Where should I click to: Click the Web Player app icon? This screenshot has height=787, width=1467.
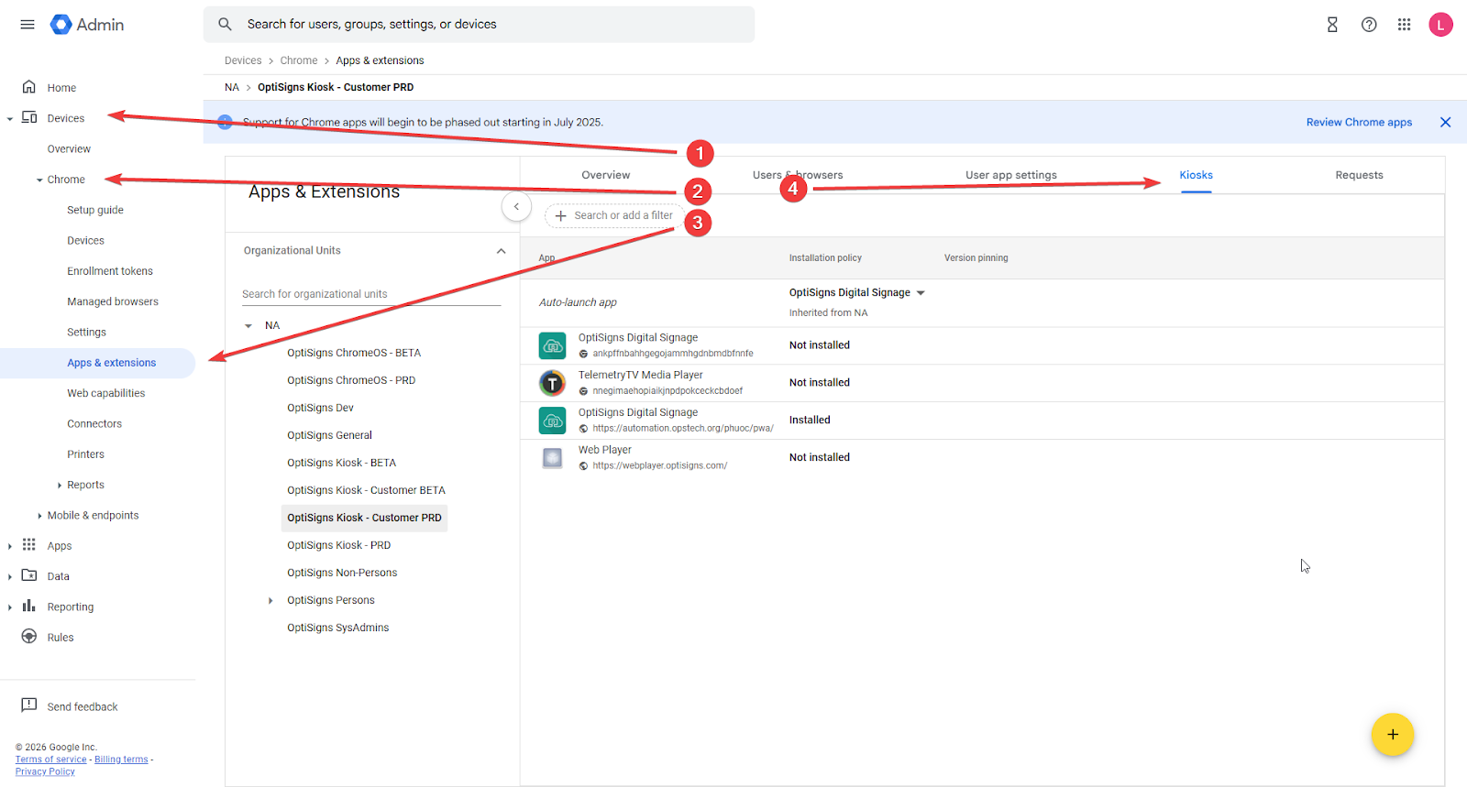(552, 457)
